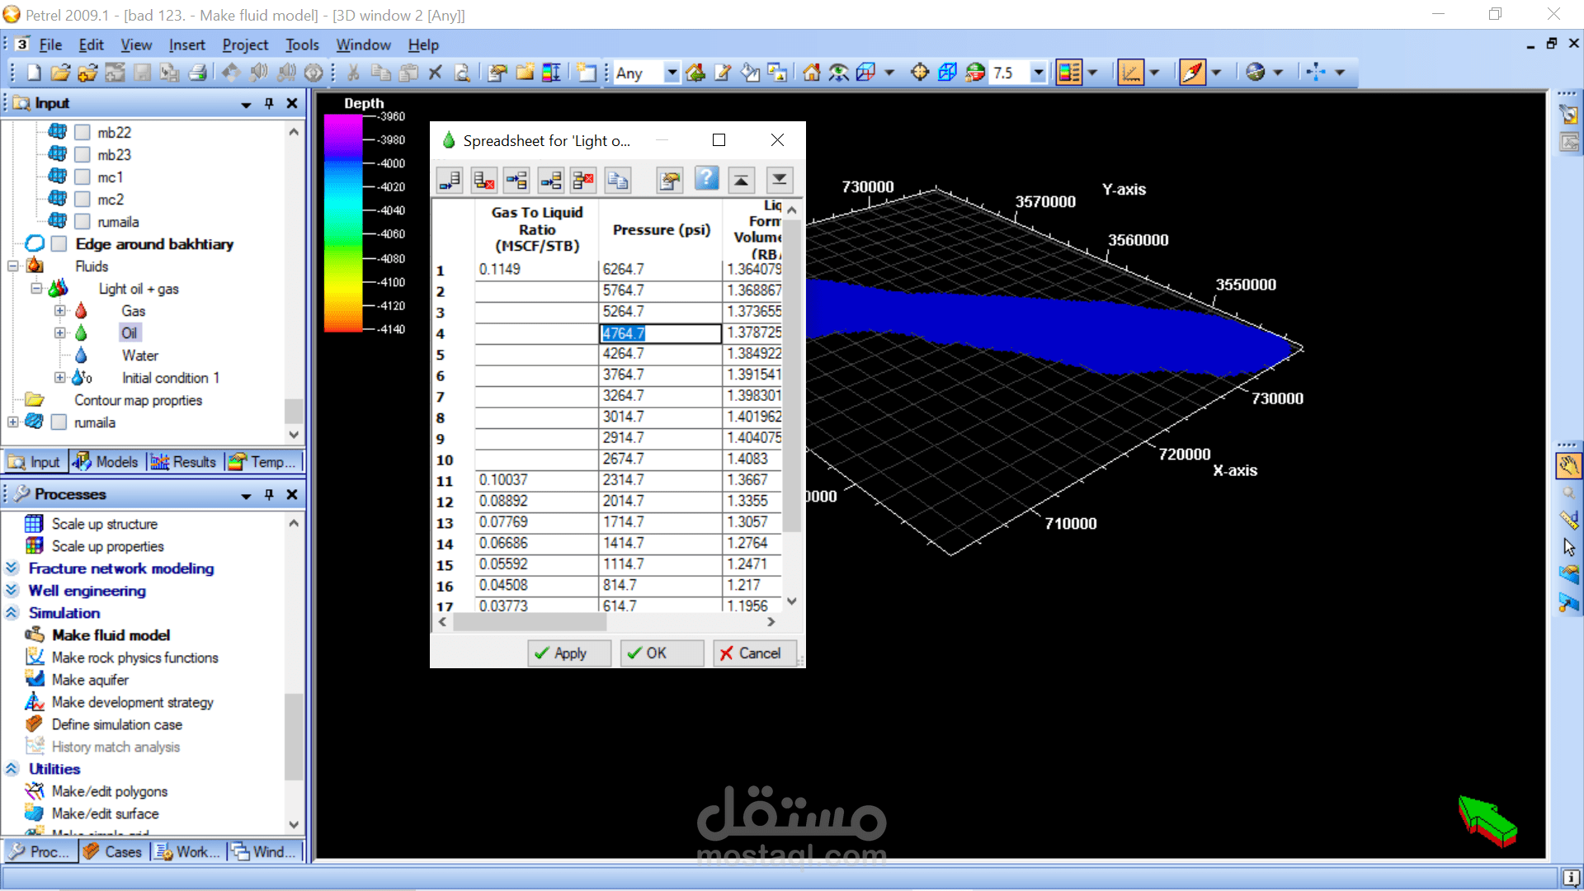This screenshot has width=1584, height=891.
Task: Click the spreadsheet horizontal scrollbar thumb
Action: 530,622
